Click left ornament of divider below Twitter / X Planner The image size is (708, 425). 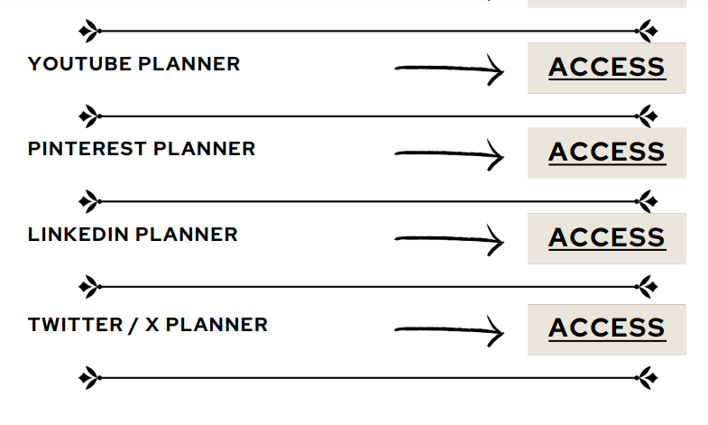tap(90, 378)
